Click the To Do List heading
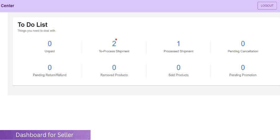Image resolution: width=280 pixels, height=140 pixels. click(x=32, y=25)
